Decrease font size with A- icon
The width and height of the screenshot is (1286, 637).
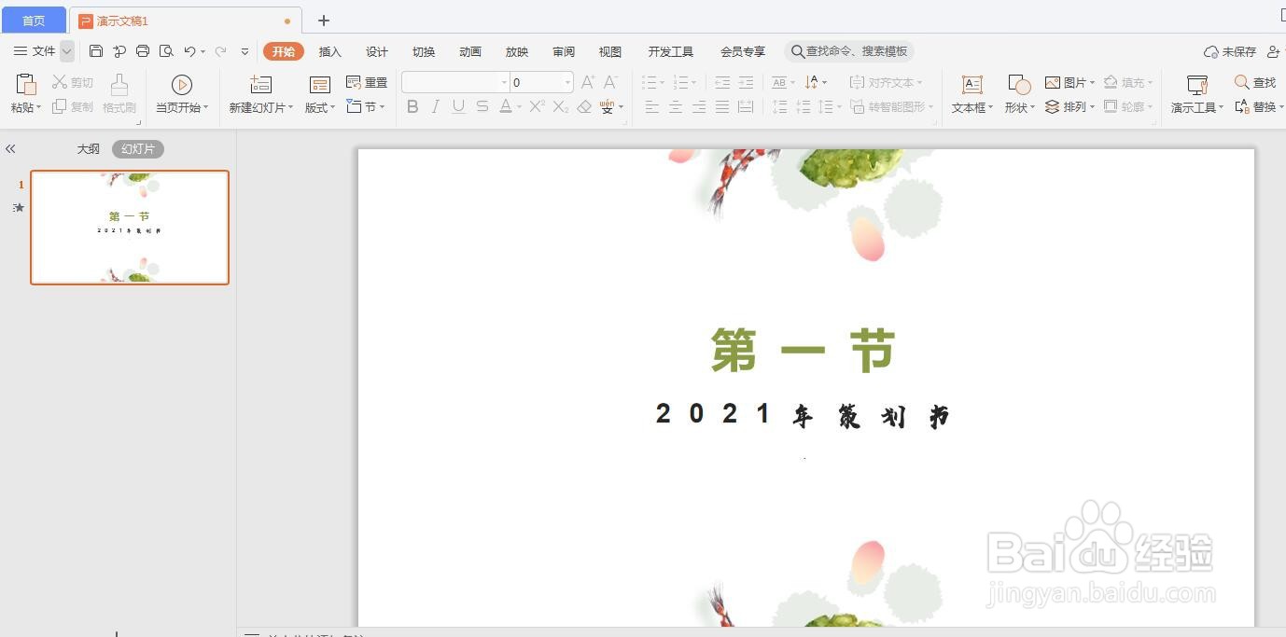tap(611, 82)
